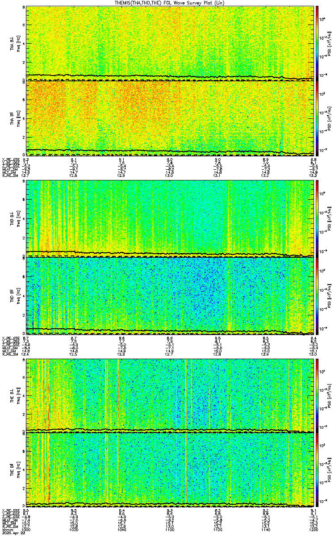Click the 1020 time tick label
Viewport: 335px width, 536px height.
coord(74,529)
